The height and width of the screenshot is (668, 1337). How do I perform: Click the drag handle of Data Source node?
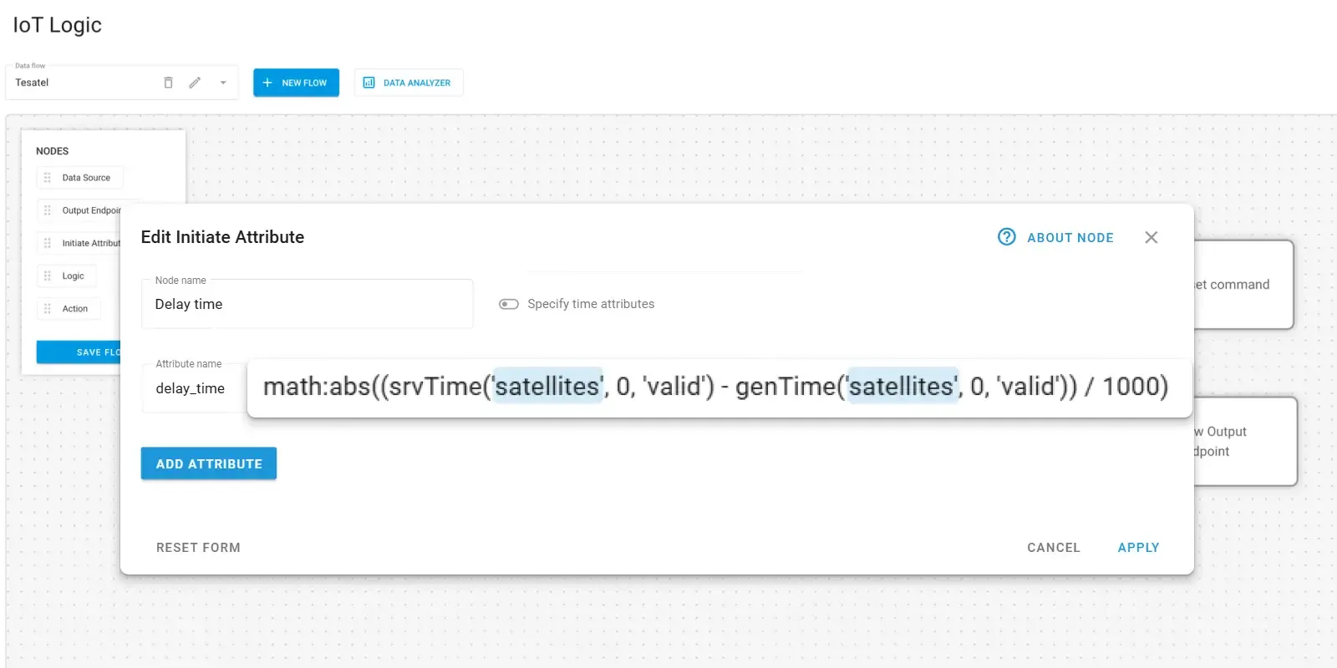(x=48, y=178)
